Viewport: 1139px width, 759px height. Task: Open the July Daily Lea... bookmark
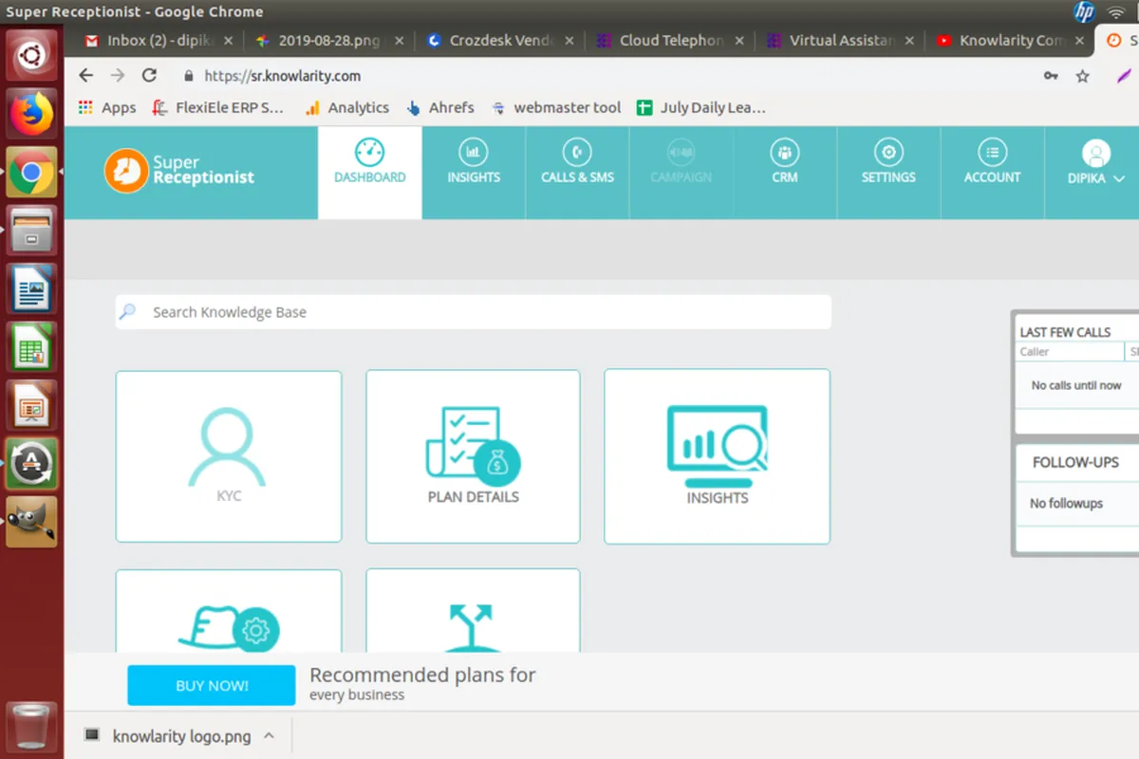point(701,107)
